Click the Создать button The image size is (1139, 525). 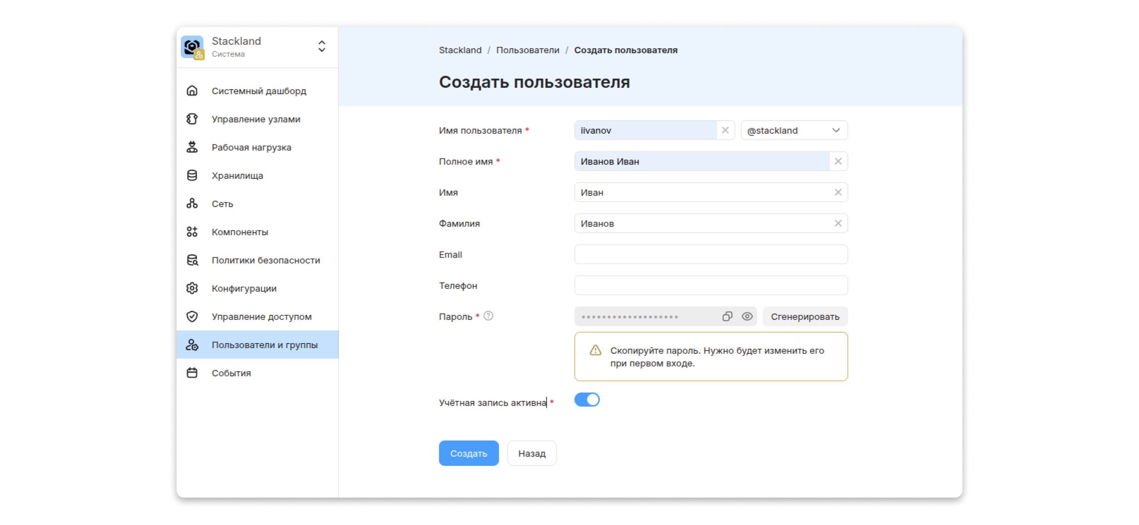(x=469, y=453)
